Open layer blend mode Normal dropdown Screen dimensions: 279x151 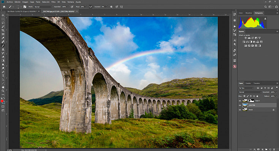click(x=250, y=92)
